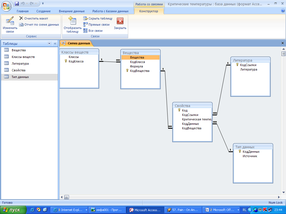Select КодСсылки key field in Литература table
The height and width of the screenshot is (214, 286).
(x=248, y=65)
